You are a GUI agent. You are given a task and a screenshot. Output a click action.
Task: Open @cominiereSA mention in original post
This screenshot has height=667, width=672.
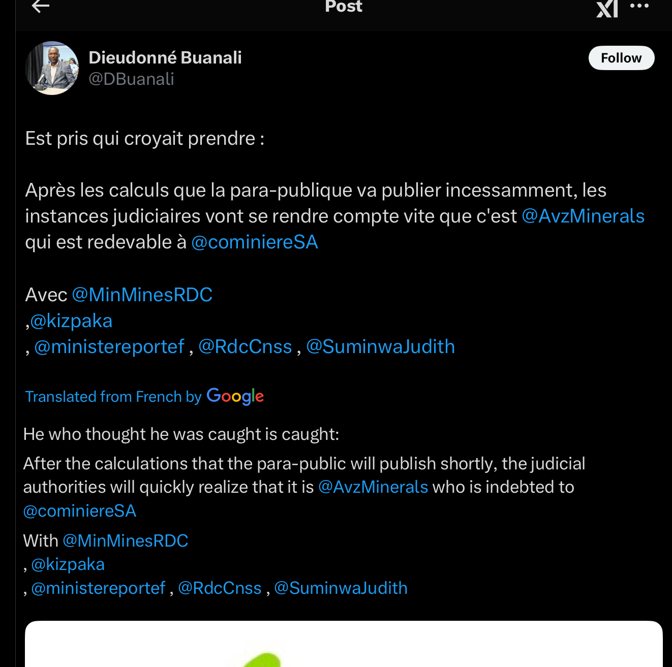[x=255, y=242]
